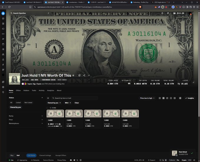Switch to Pro mode
The image size is (200, 162).
178,160
